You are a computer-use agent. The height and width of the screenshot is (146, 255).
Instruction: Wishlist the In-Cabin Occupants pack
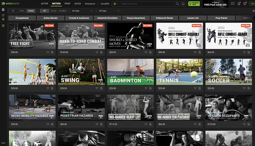[244, 124]
